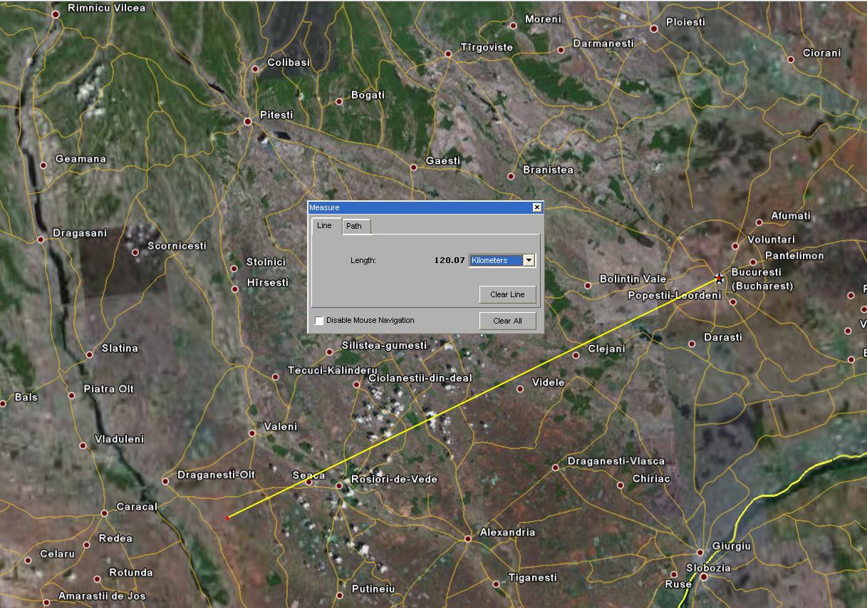Image resolution: width=867 pixels, height=608 pixels.
Task: Click the Giurgiu city marker
Action: click(x=700, y=552)
